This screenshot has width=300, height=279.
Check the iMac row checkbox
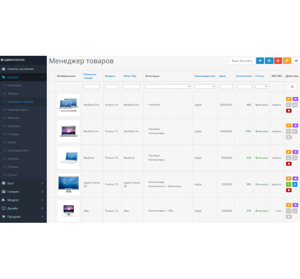(52, 211)
